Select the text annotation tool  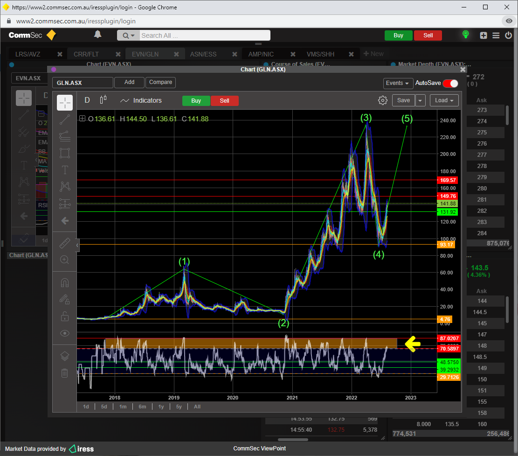[65, 170]
